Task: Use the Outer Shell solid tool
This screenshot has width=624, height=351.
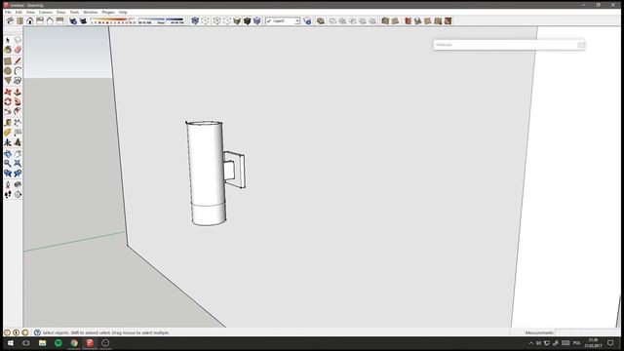Action: point(321,20)
